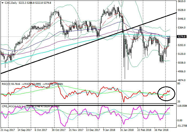Click the 0.00 oscillator axis label
The width and height of the screenshot is (187, 133).
pyautogui.click(x=180, y=120)
